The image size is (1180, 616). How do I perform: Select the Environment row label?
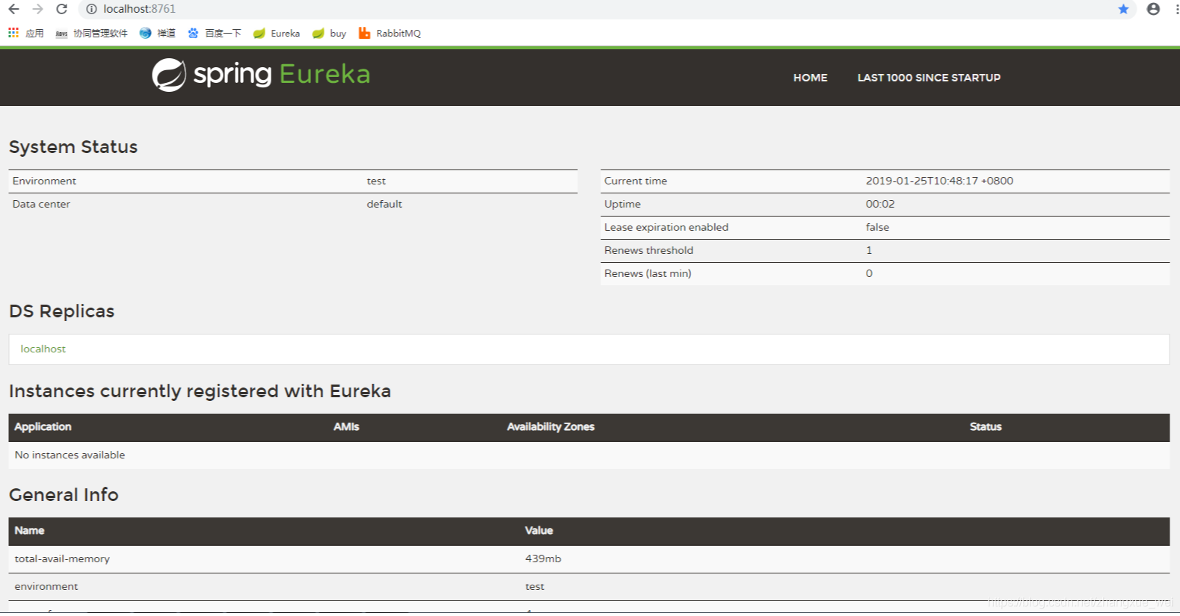pos(44,181)
